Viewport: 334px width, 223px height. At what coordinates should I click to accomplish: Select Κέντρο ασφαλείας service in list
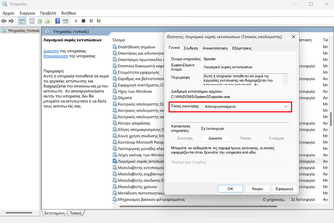tap(134, 123)
